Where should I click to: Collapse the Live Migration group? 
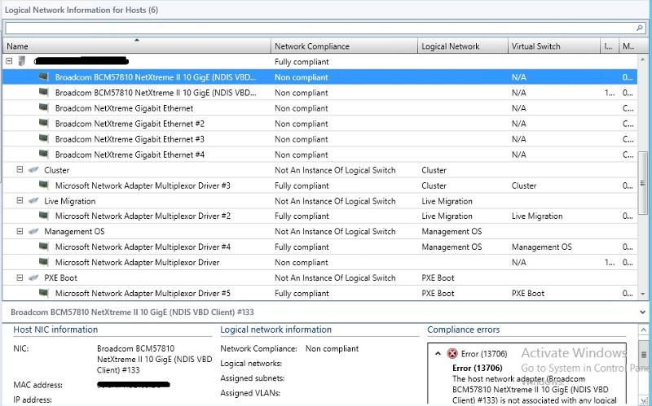tap(20, 200)
